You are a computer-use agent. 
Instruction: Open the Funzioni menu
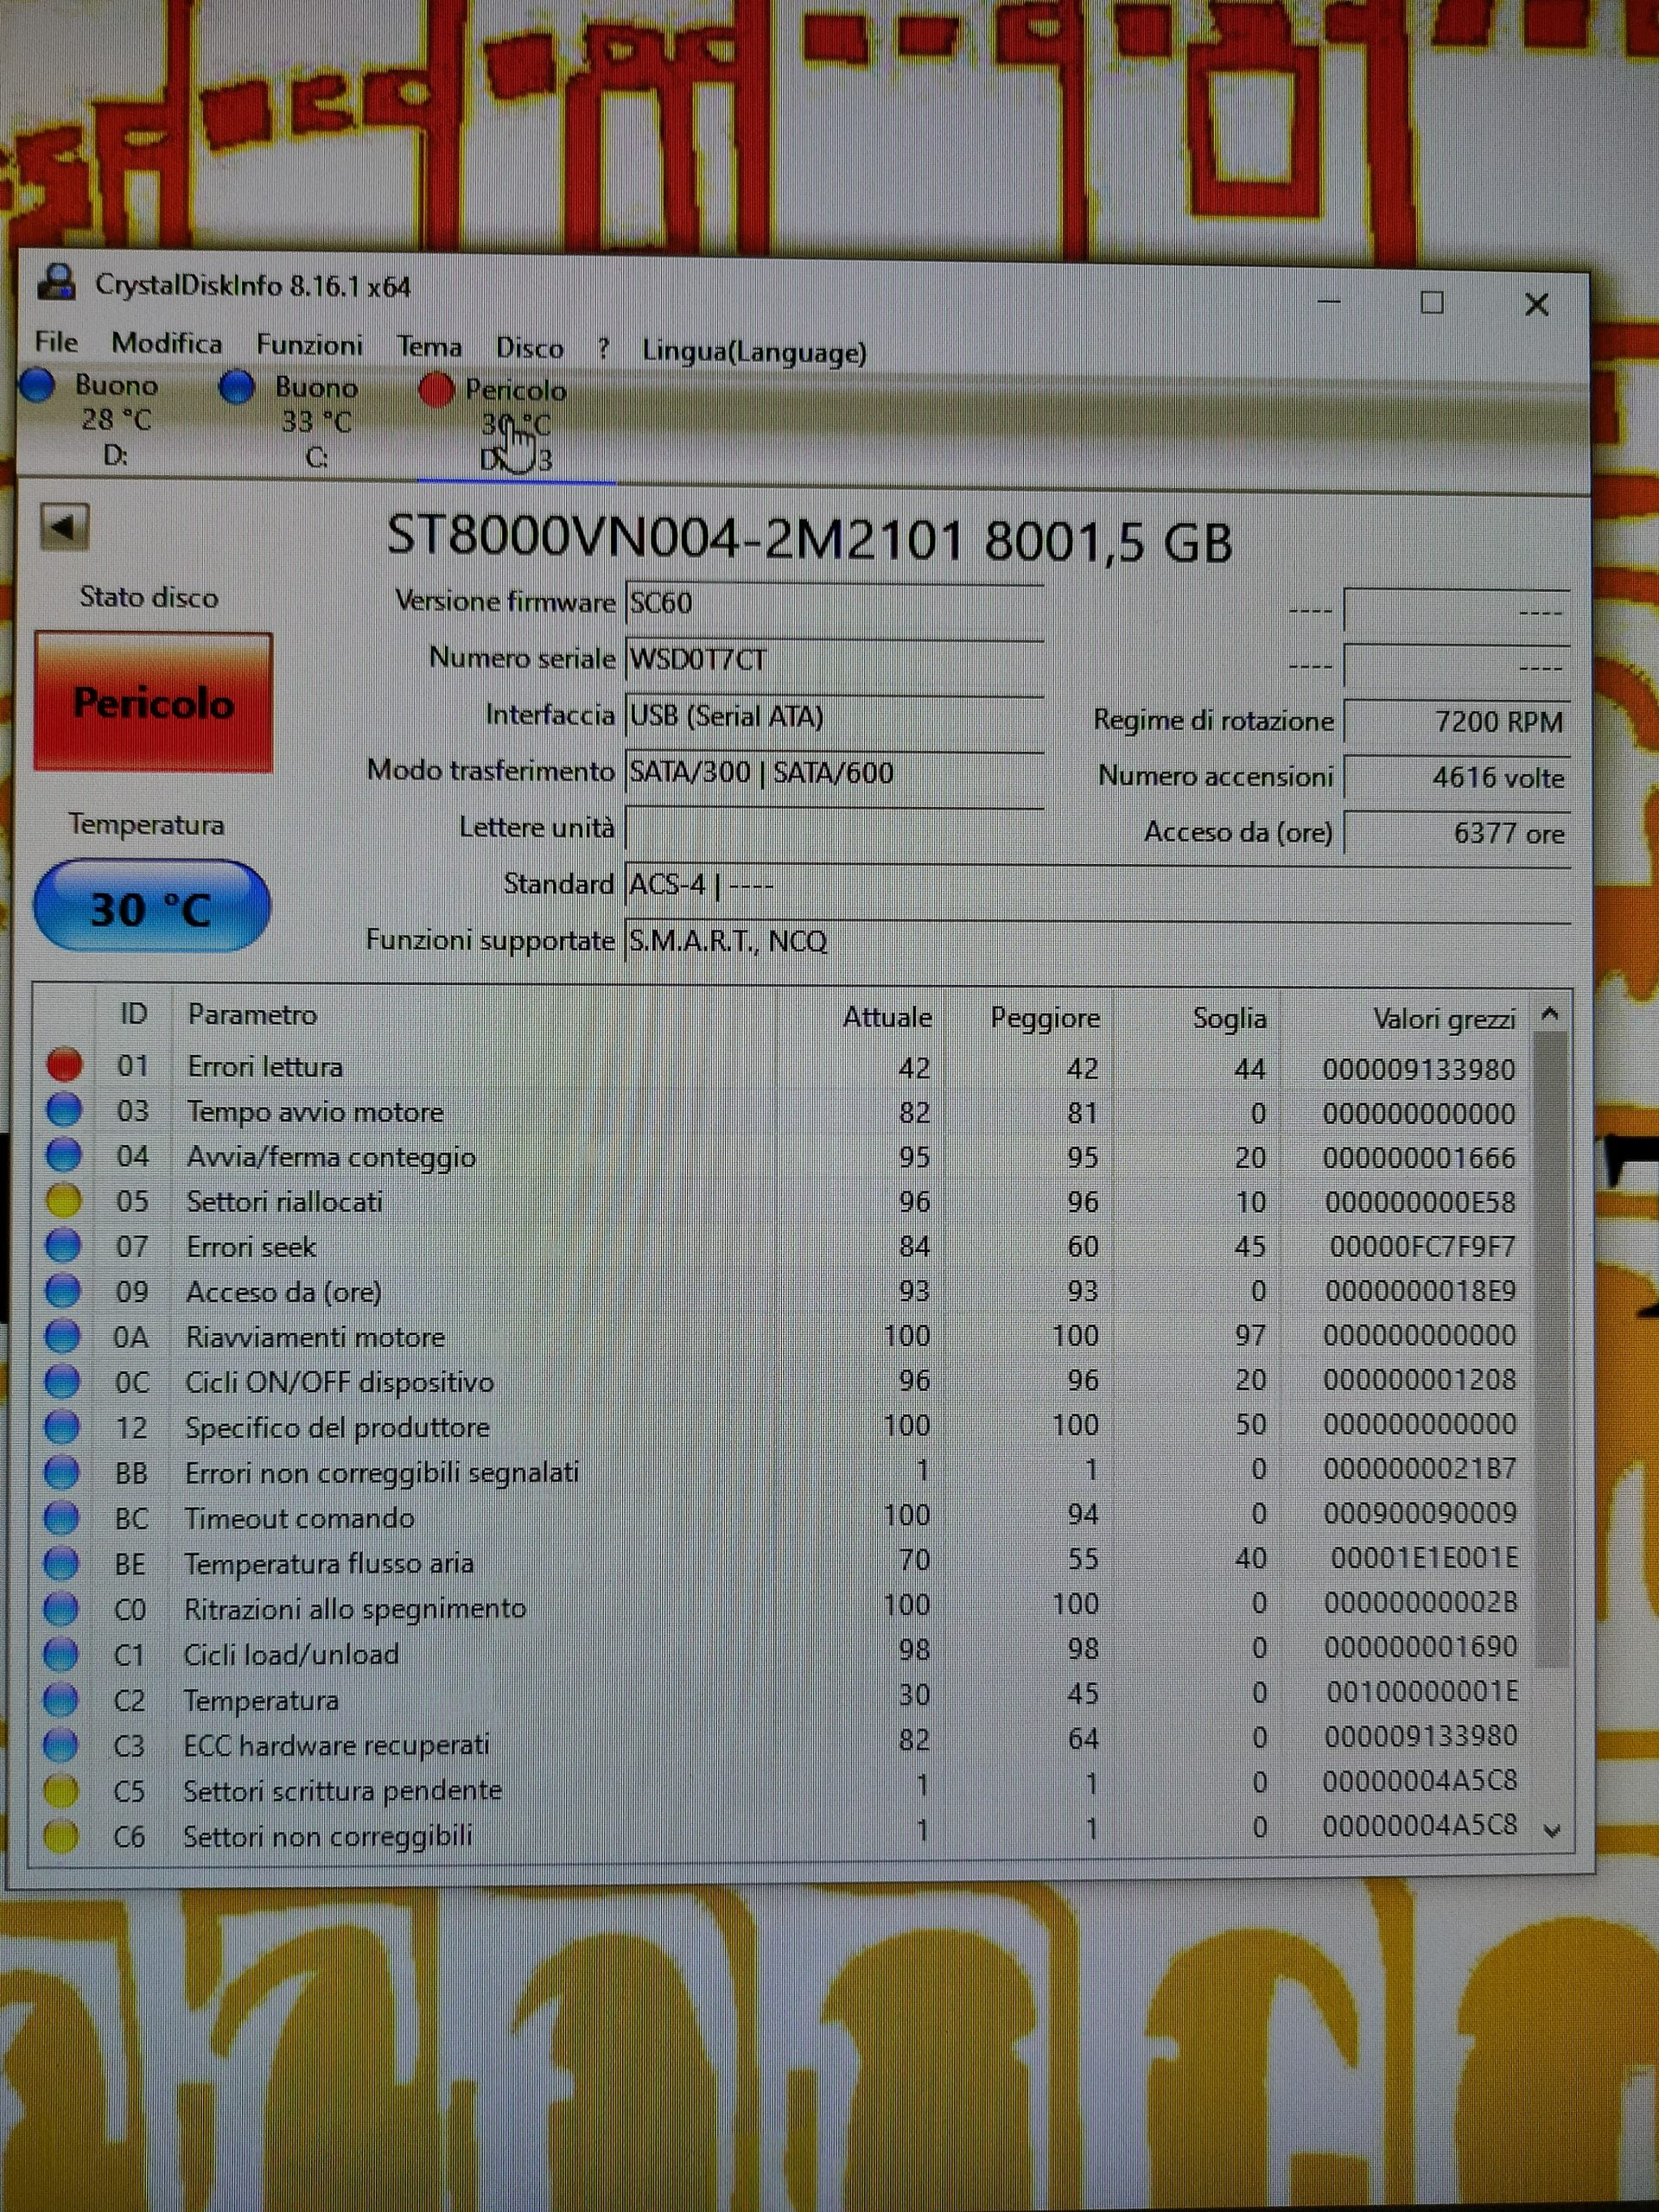309,345
